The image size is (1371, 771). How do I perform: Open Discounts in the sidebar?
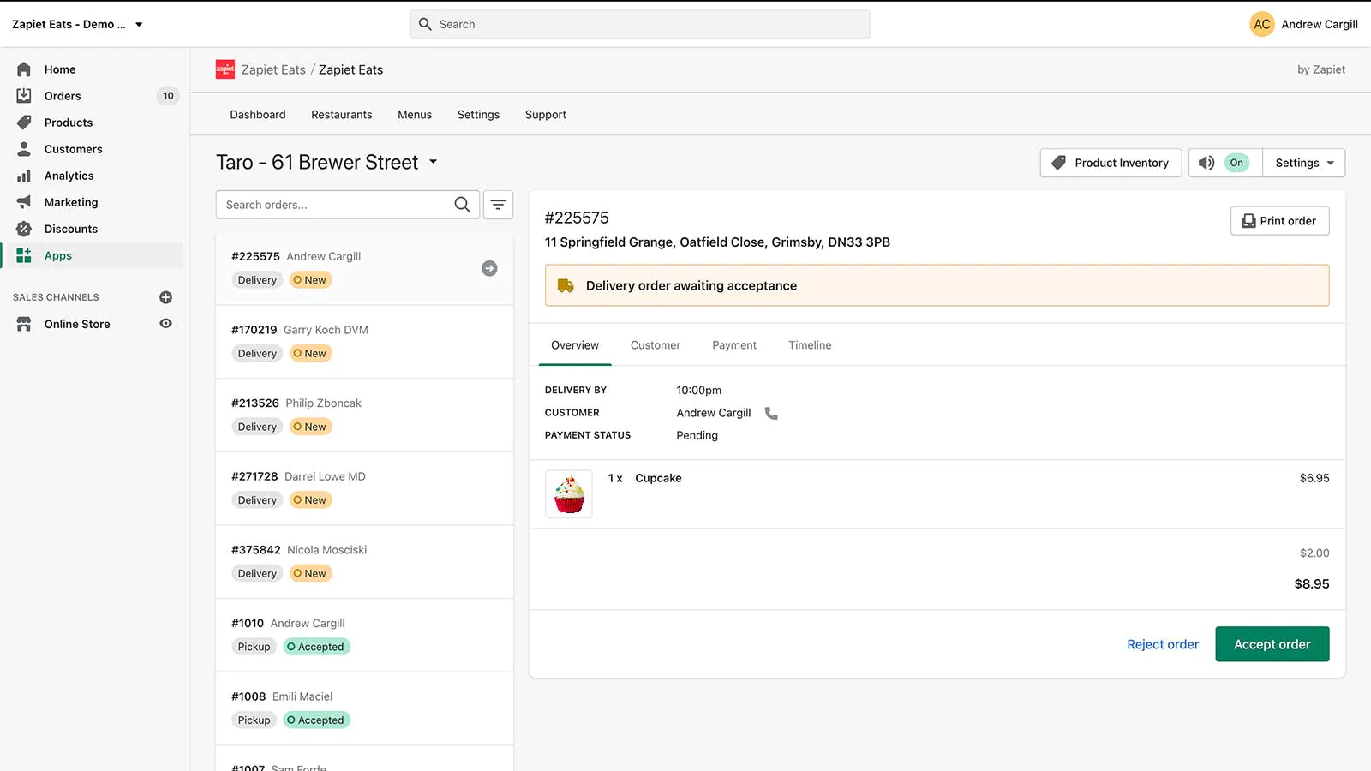70,229
